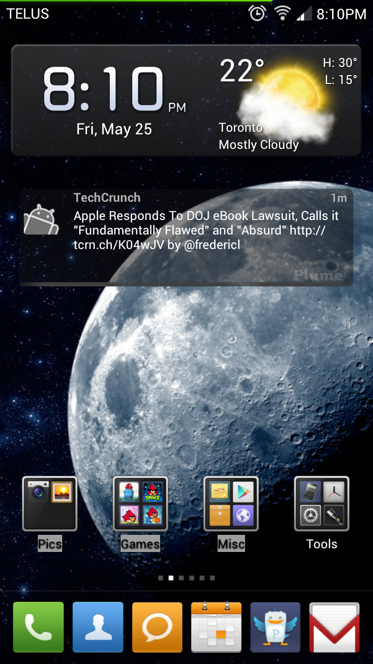Select the first home screen page dot
Image resolution: width=373 pixels, height=664 pixels.
[x=161, y=578]
